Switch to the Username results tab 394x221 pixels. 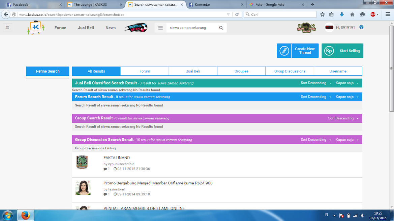(x=338, y=71)
